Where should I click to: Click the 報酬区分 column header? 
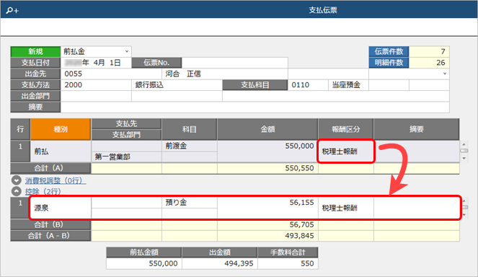click(345, 129)
